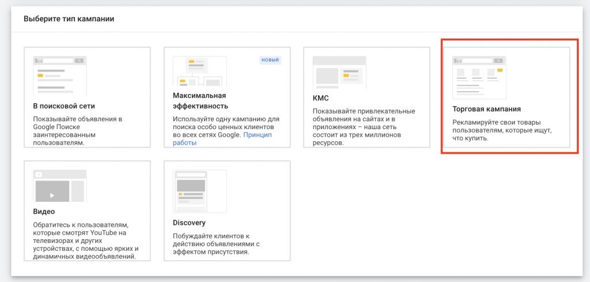Viewport: 590px width, 282px height.
Task: Select the Видео campaign title
Action: [44, 211]
